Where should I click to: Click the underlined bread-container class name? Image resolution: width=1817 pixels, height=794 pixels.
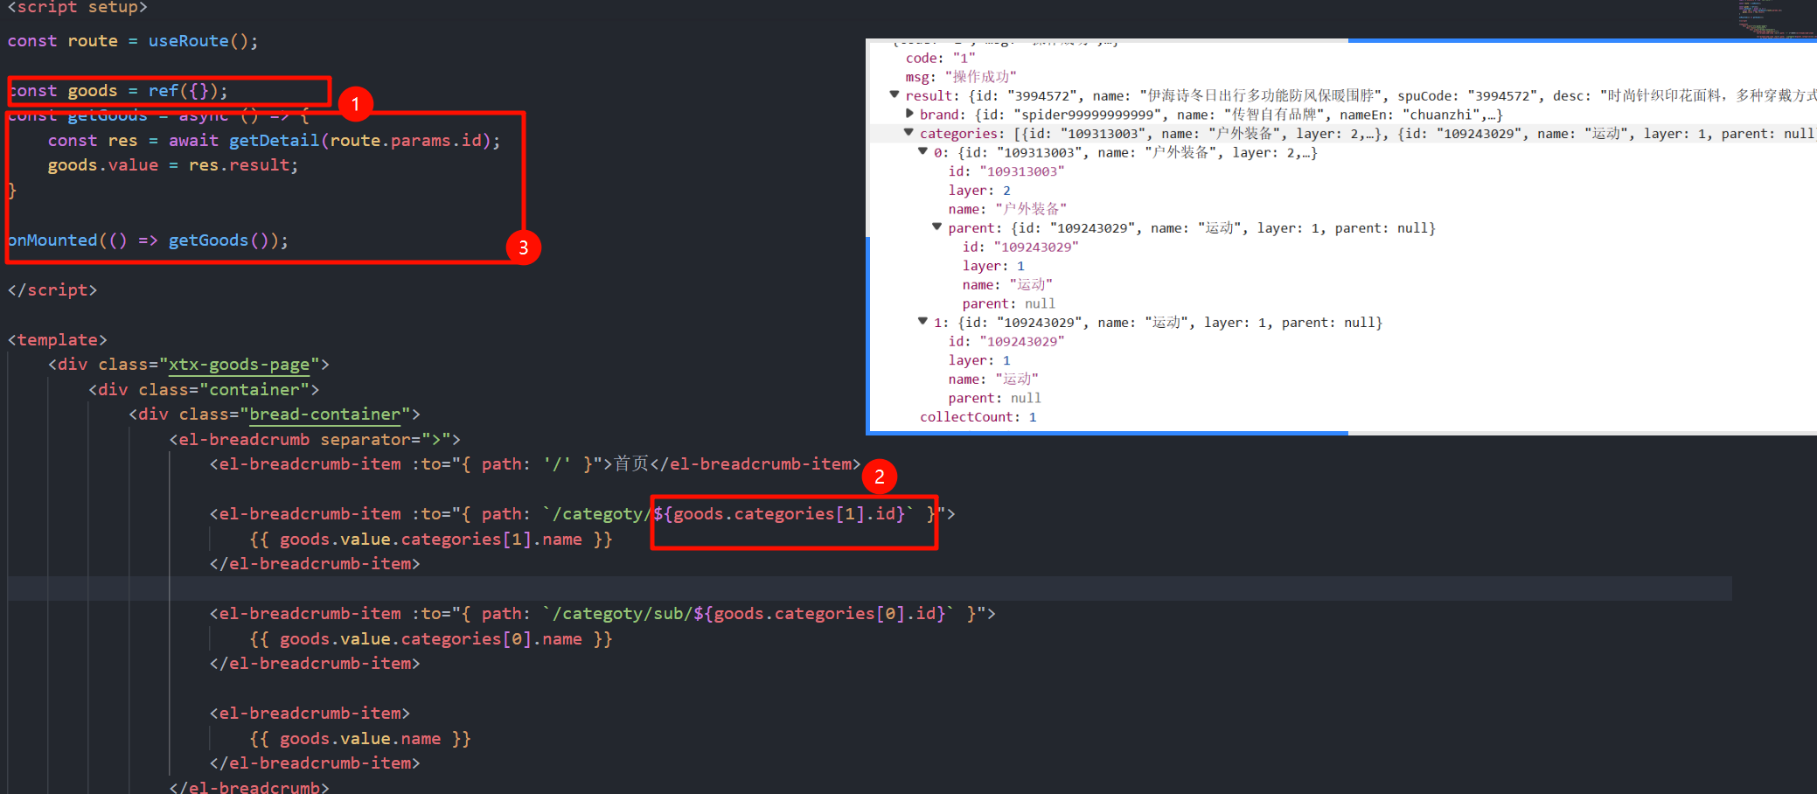(x=324, y=414)
